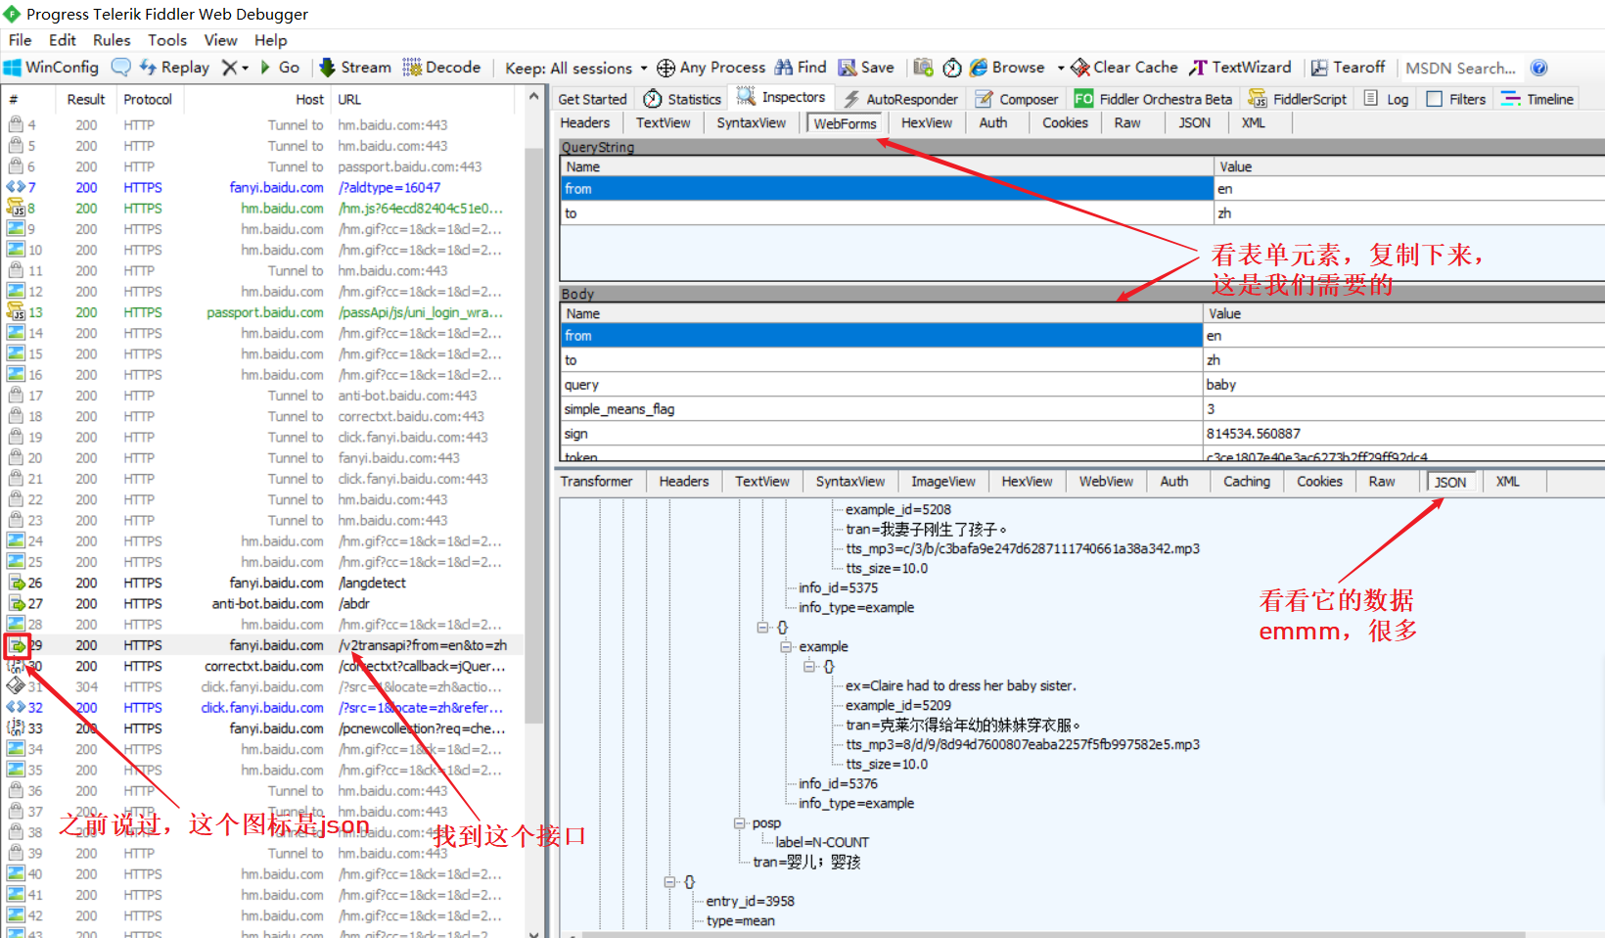This screenshot has height=938, width=1605.
Task: Open the Tools menu
Action: [167, 40]
